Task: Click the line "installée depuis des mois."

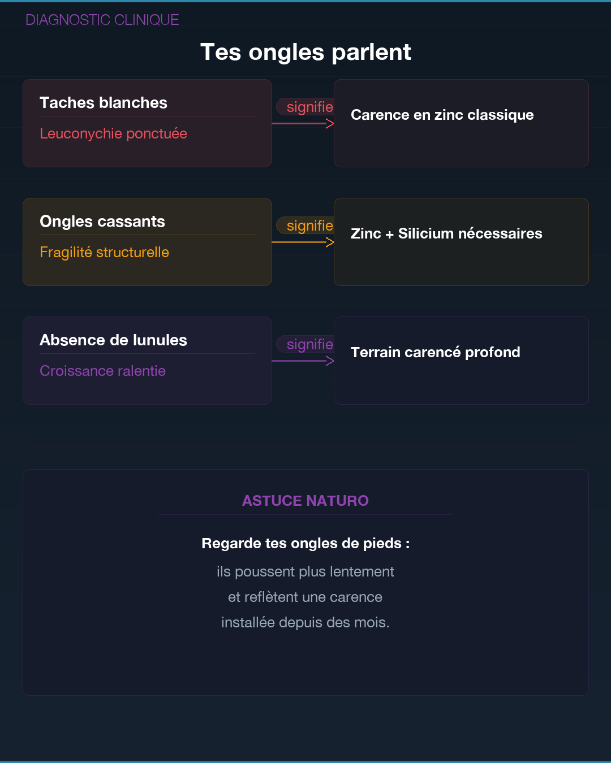Action: tap(305, 622)
